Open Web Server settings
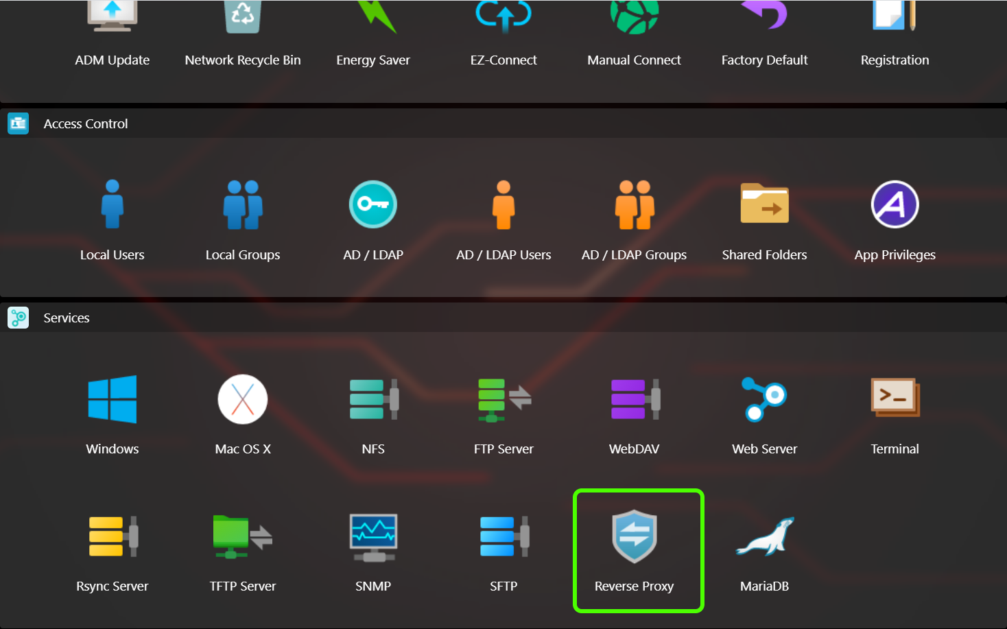The image size is (1007, 629). pos(764,415)
